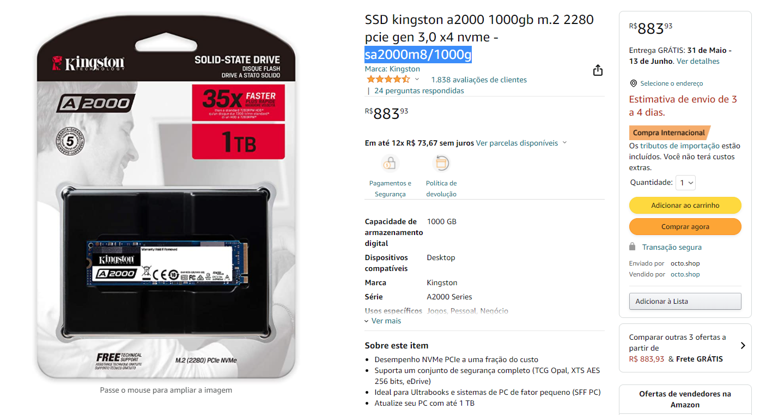Click Adicionar à Lista button
This screenshot has width=766, height=415.
(x=685, y=301)
